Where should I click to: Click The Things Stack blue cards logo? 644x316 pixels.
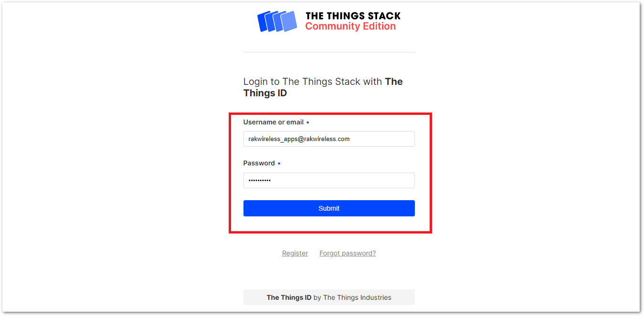pos(277,21)
